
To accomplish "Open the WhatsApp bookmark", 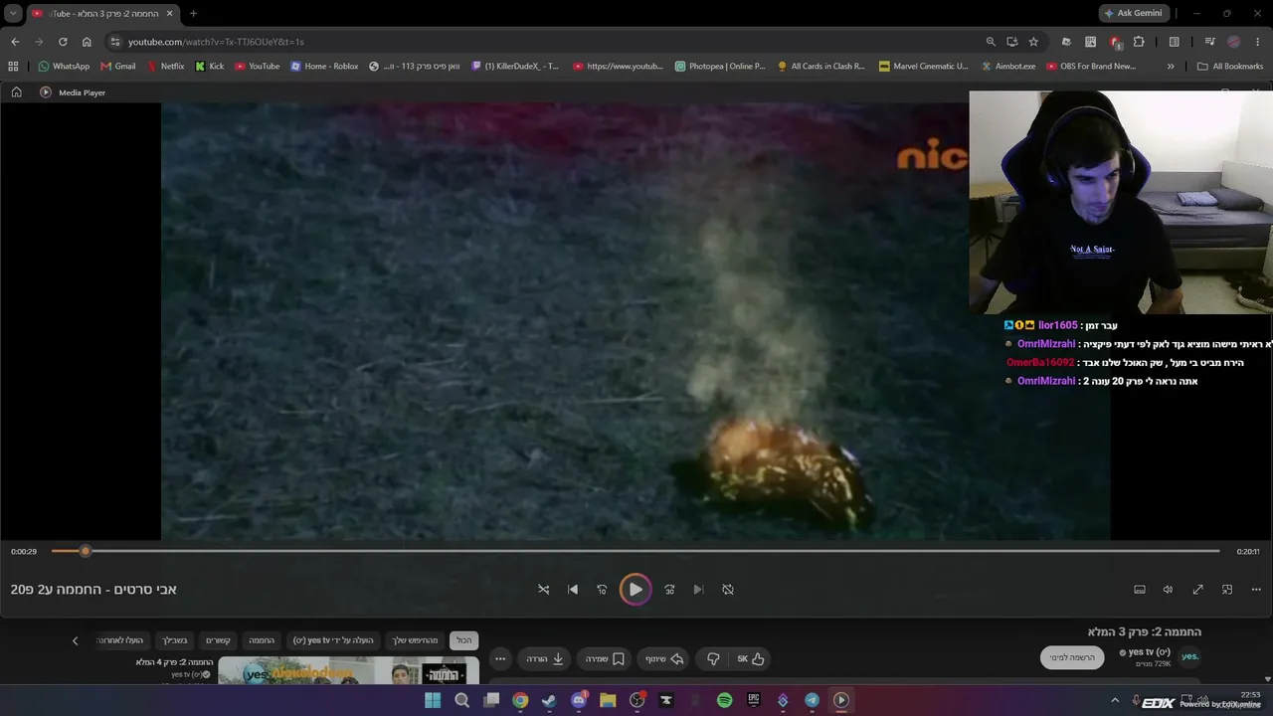I will [x=64, y=67].
